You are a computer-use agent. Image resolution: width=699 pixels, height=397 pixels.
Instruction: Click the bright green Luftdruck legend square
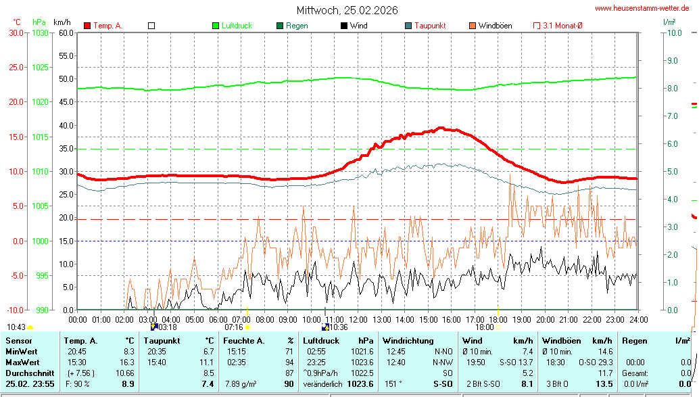pos(216,26)
